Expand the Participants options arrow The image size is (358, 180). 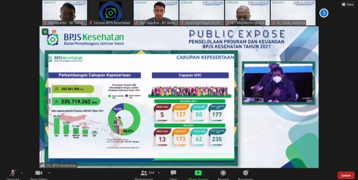pyautogui.click(x=159, y=173)
